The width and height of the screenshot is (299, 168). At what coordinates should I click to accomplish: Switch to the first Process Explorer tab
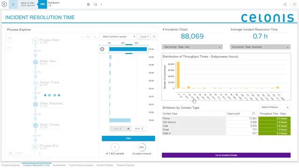[11, 165]
